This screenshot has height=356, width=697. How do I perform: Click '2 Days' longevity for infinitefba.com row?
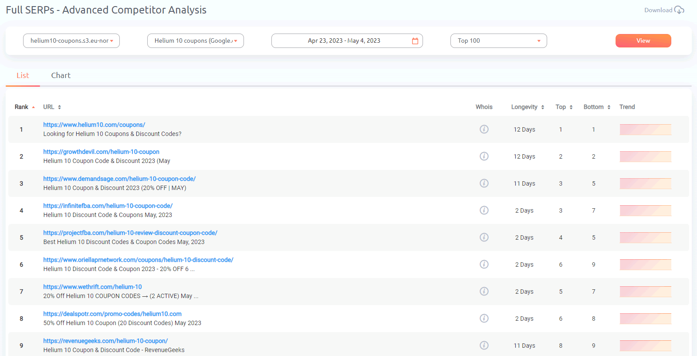(x=524, y=210)
